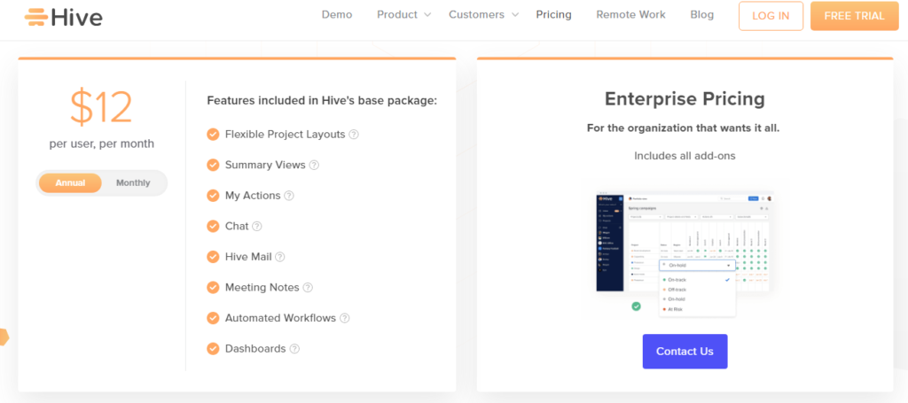
Task: Click the Flexible Project Layouts feature label
Action: click(x=285, y=134)
